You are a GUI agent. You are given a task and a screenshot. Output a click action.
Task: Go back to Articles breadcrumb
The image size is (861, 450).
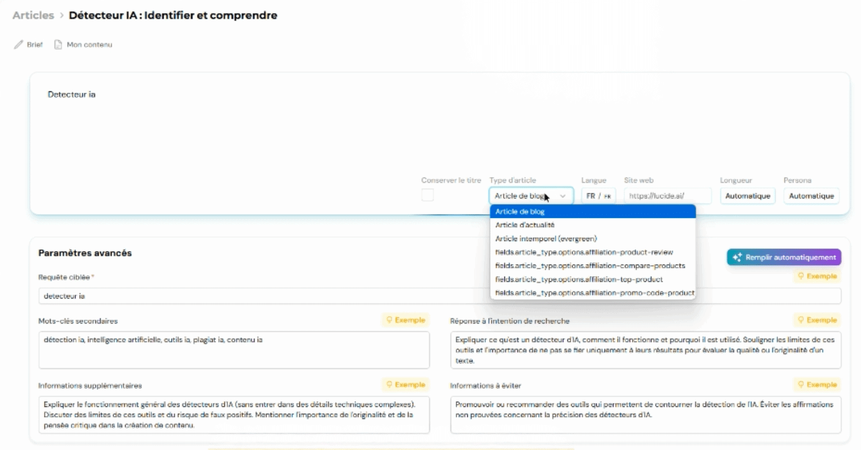tap(33, 15)
